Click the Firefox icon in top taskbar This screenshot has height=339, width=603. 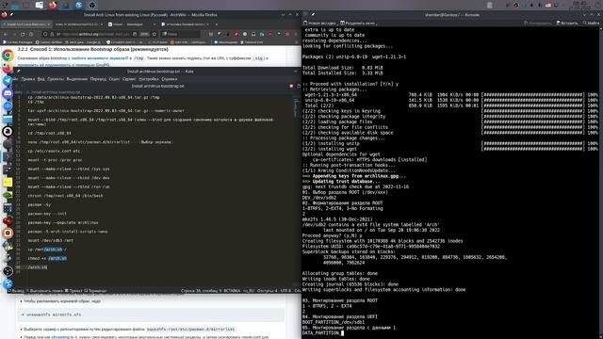(x=53, y=5)
